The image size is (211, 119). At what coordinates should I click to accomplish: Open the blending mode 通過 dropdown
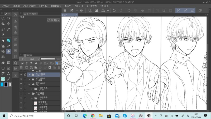coord(33,59)
